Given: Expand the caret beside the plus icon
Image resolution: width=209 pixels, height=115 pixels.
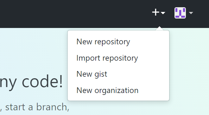Looking at the screenshot, I should [163, 13].
